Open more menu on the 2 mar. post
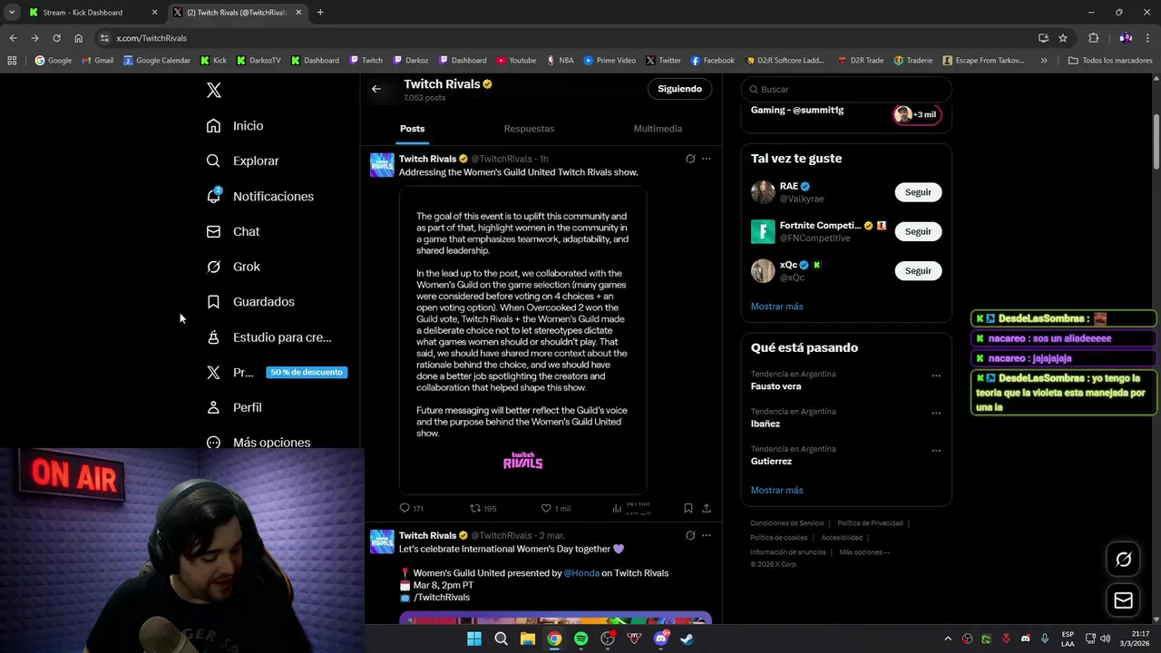 tap(707, 535)
